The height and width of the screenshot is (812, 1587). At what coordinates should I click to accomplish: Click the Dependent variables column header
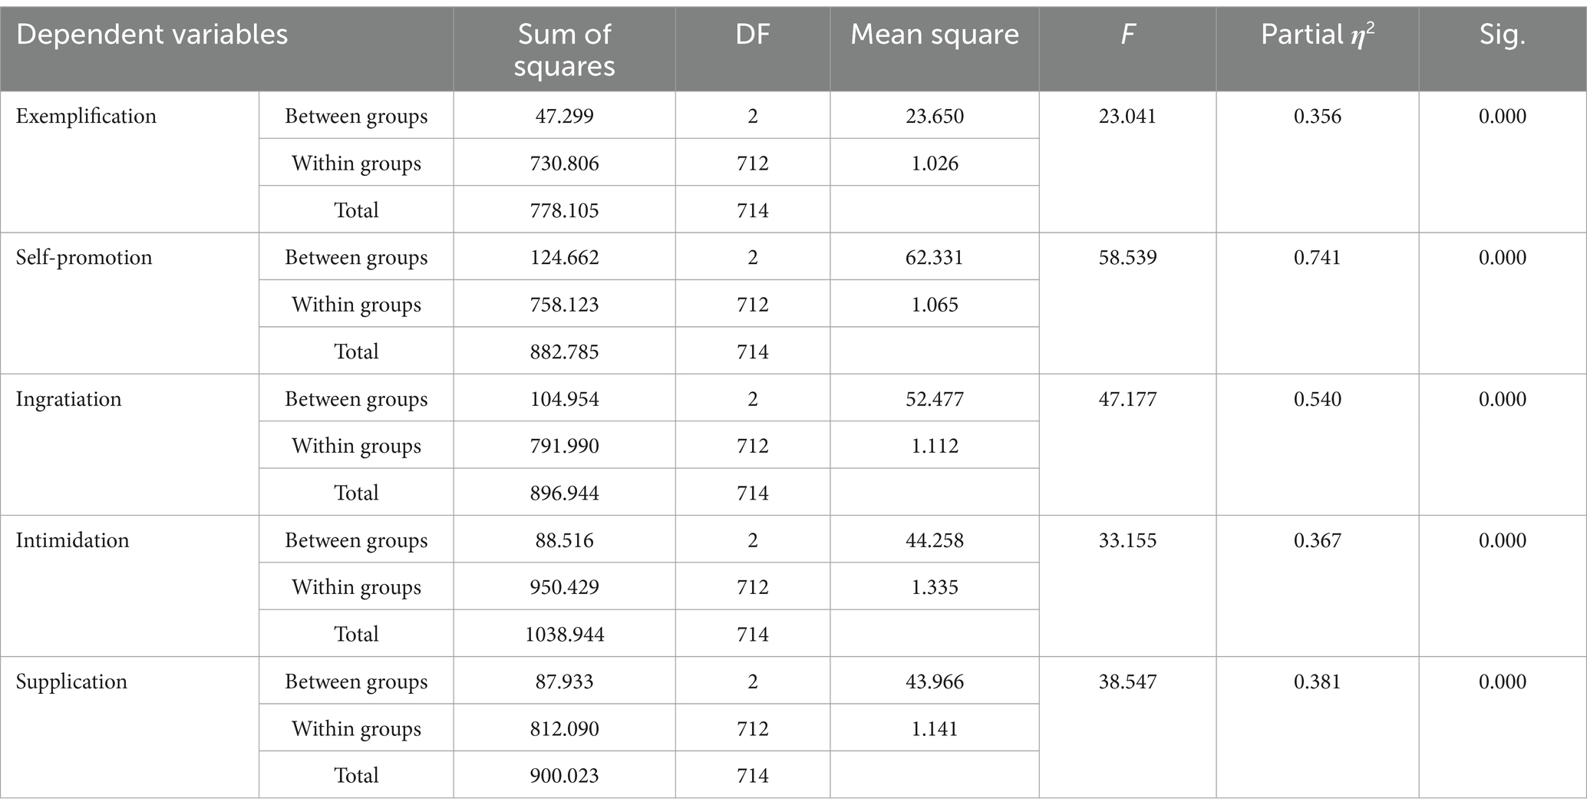point(152,35)
